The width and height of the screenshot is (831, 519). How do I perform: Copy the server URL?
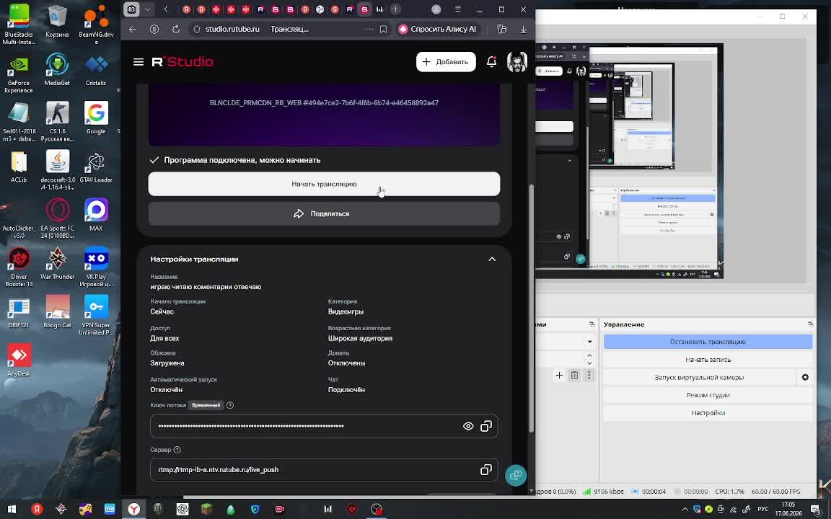[486, 470]
